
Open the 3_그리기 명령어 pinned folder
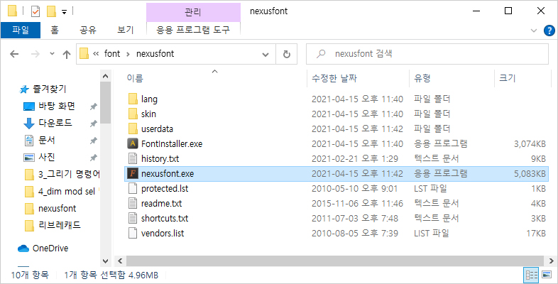62,175
